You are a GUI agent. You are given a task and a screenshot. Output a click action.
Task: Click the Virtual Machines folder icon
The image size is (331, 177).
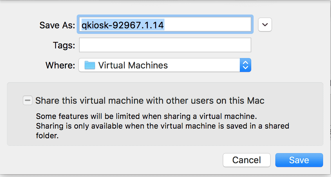pyautogui.click(x=90, y=65)
